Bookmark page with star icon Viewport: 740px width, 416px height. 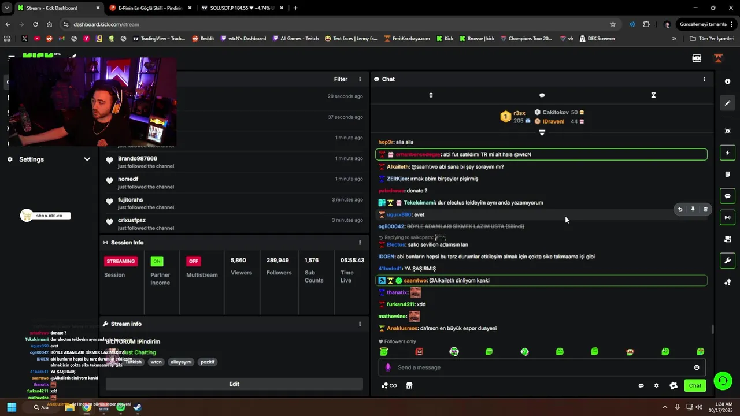click(613, 24)
